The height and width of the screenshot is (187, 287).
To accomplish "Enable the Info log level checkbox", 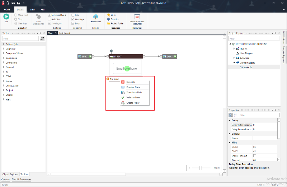I will [73, 15].
